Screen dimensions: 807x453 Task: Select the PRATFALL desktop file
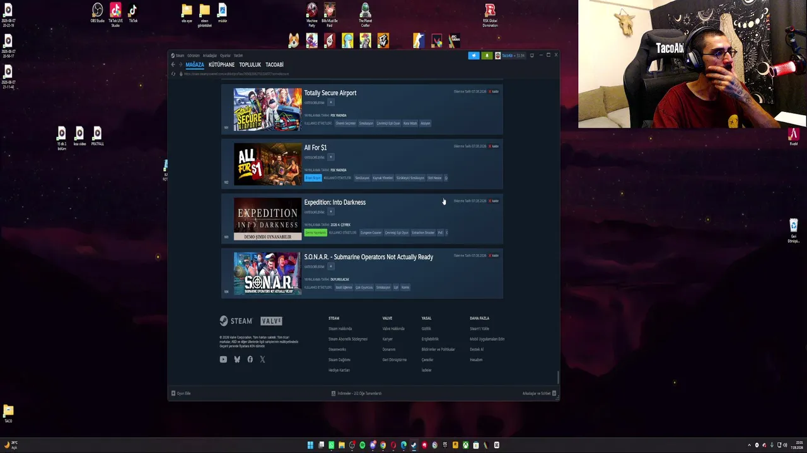click(x=97, y=137)
